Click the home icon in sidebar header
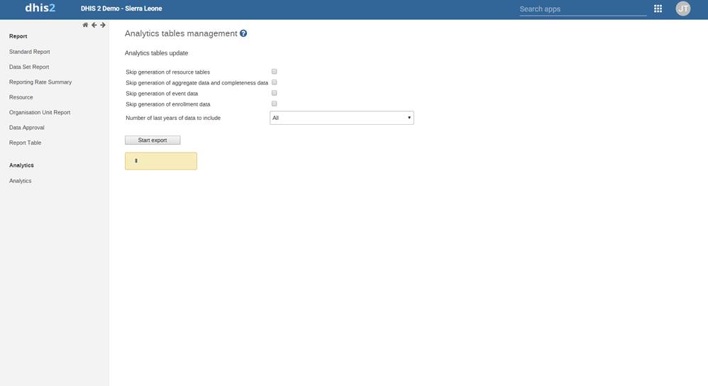 [x=85, y=26]
